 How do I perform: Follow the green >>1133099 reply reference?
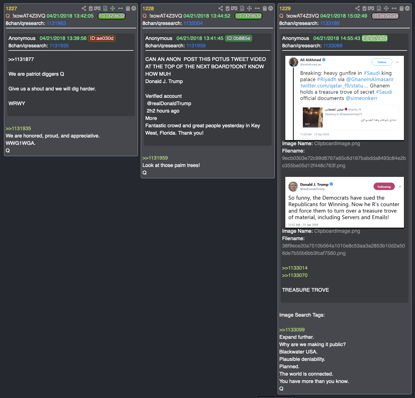pos(292,330)
